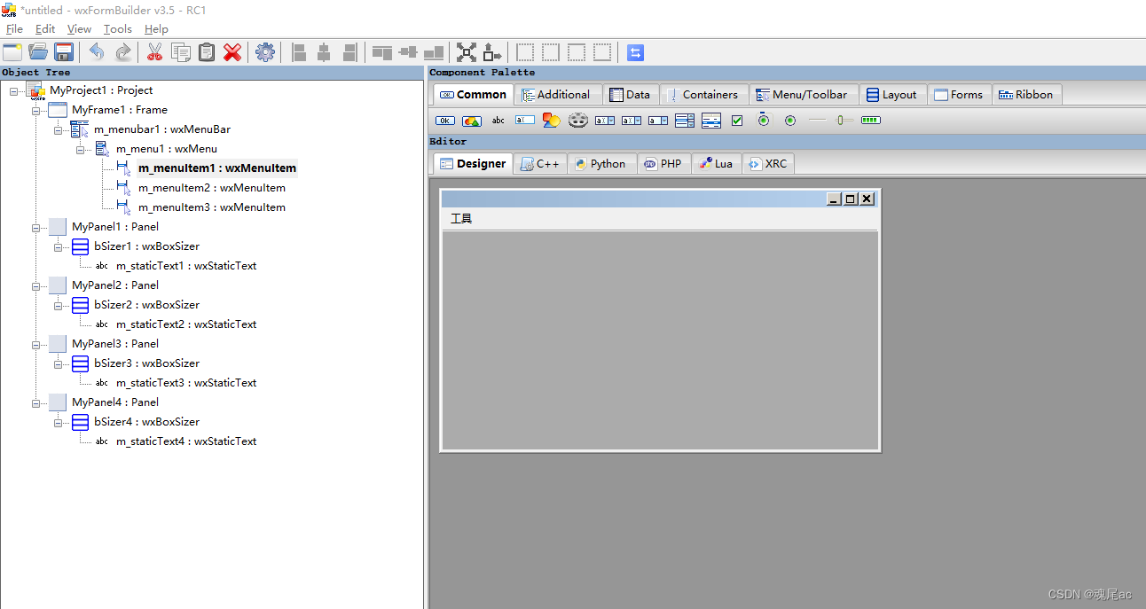1146x609 pixels.
Task: Click the Generate Code gear icon in the toolbar
Action: pyautogui.click(x=264, y=52)
